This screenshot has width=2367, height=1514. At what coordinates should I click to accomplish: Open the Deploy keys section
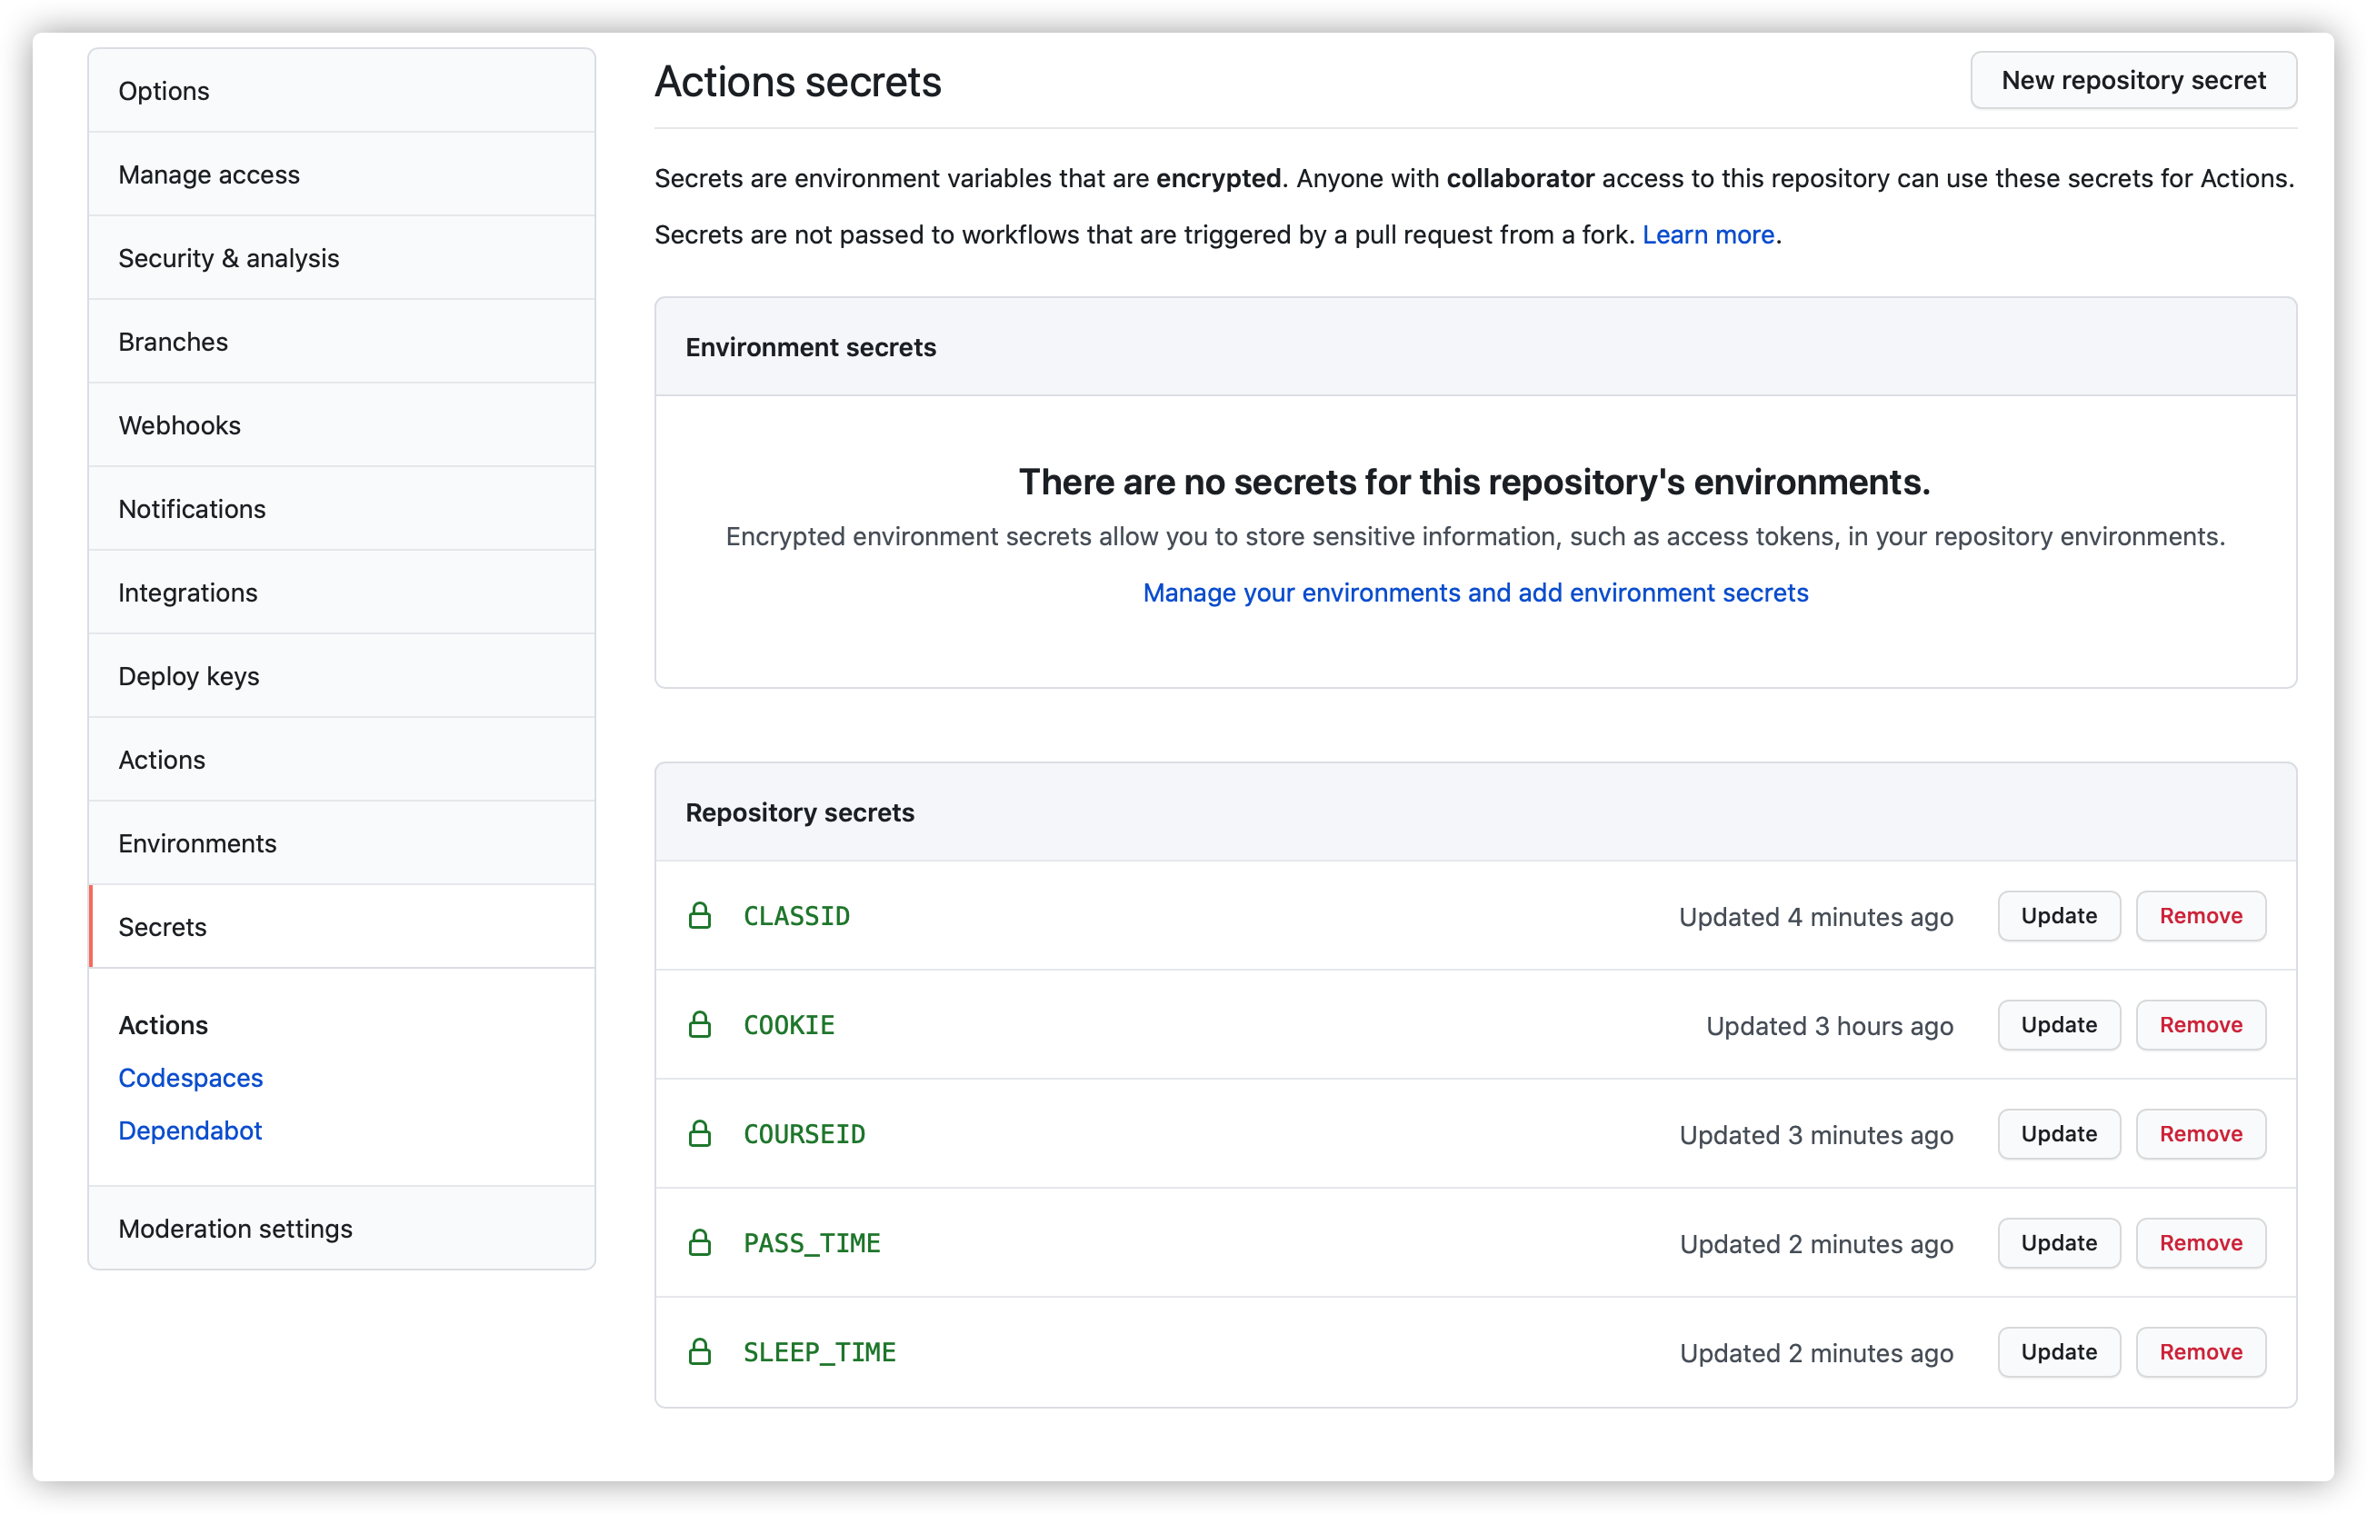[x=189, y=675]
